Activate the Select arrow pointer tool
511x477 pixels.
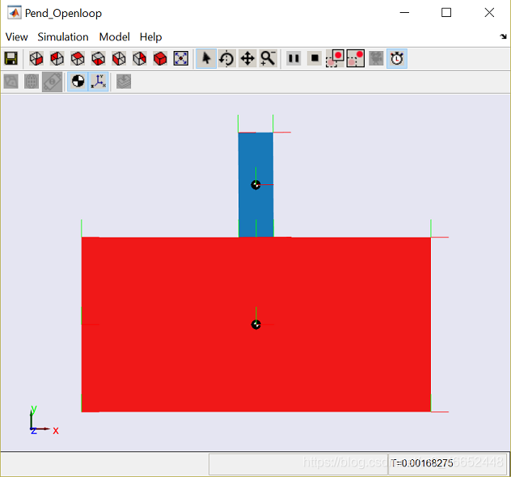(x=206, y=59)
